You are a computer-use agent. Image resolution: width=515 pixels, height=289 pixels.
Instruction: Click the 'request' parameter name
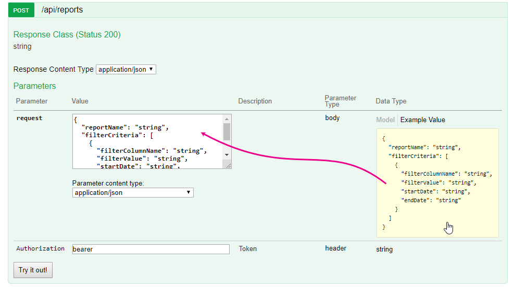(29, 118)
